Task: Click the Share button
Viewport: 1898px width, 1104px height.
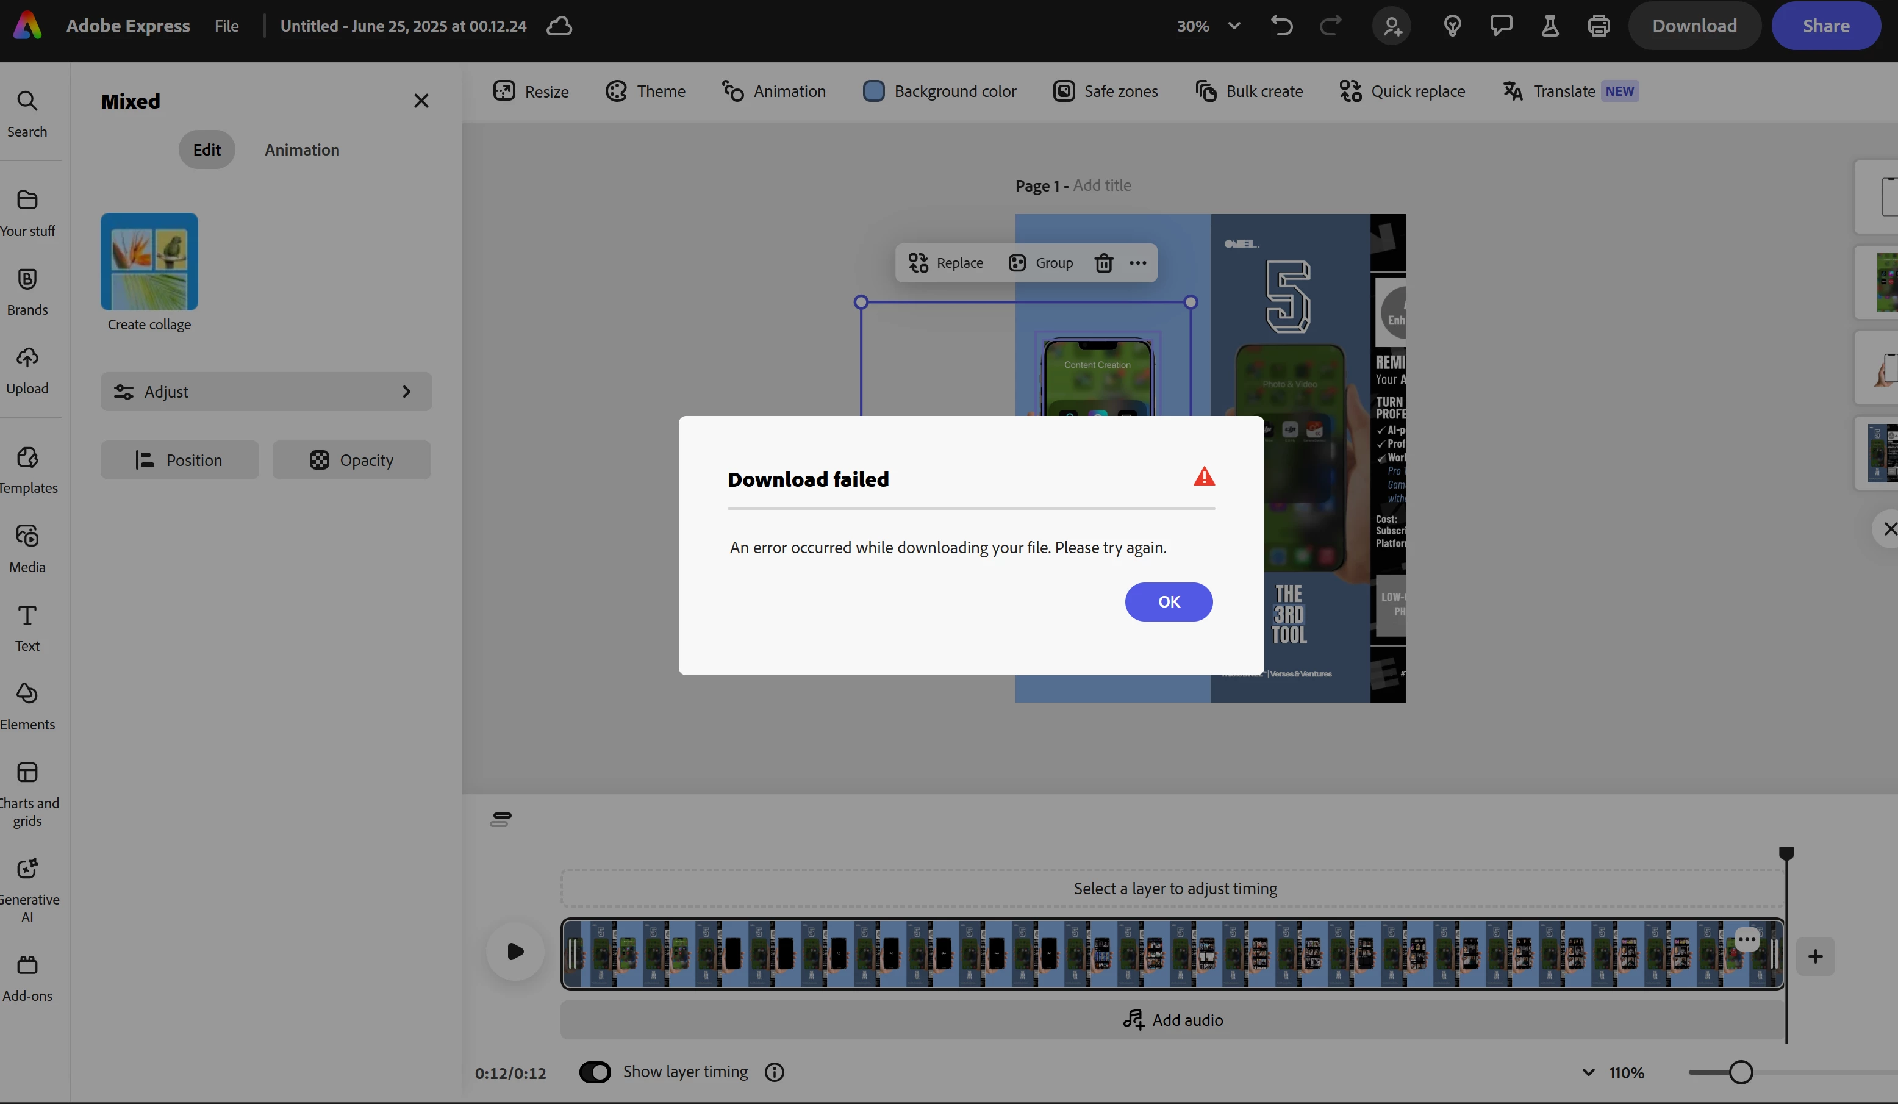Action: tap(1825, 26)
